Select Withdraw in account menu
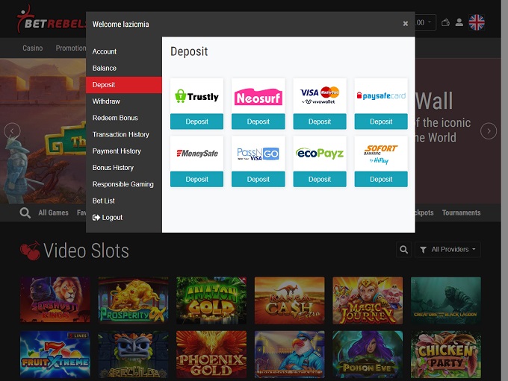Viewport: 508px width, 381px height. pyautogui.click(x=106, y=101)
